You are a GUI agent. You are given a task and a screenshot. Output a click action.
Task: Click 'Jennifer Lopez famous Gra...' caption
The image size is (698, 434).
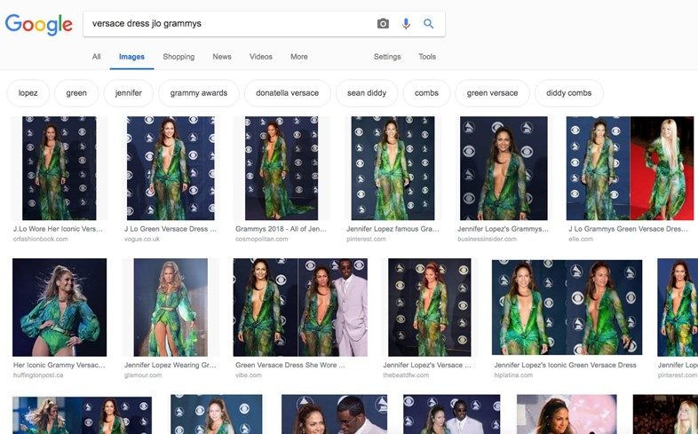(393, 229)
